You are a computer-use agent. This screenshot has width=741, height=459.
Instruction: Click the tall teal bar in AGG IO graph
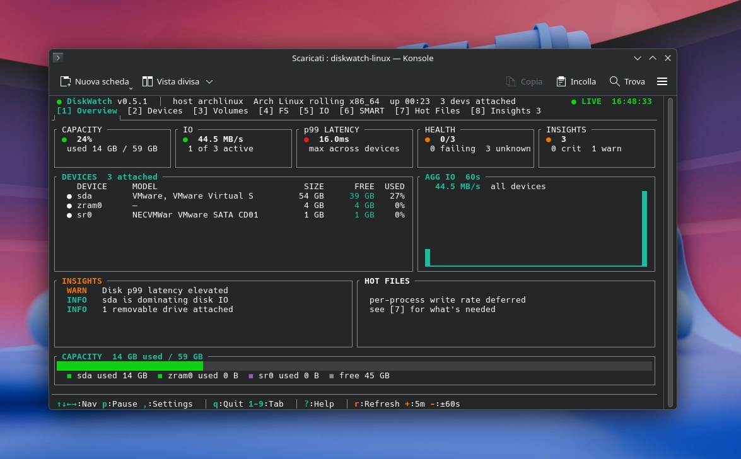tap(644, 228)
